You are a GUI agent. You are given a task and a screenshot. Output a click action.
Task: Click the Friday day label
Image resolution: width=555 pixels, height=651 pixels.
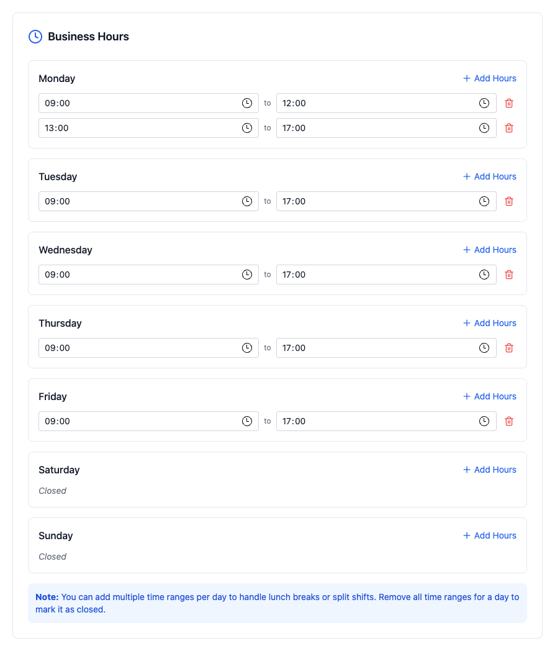pyautogui.click(x=53, y=397)
